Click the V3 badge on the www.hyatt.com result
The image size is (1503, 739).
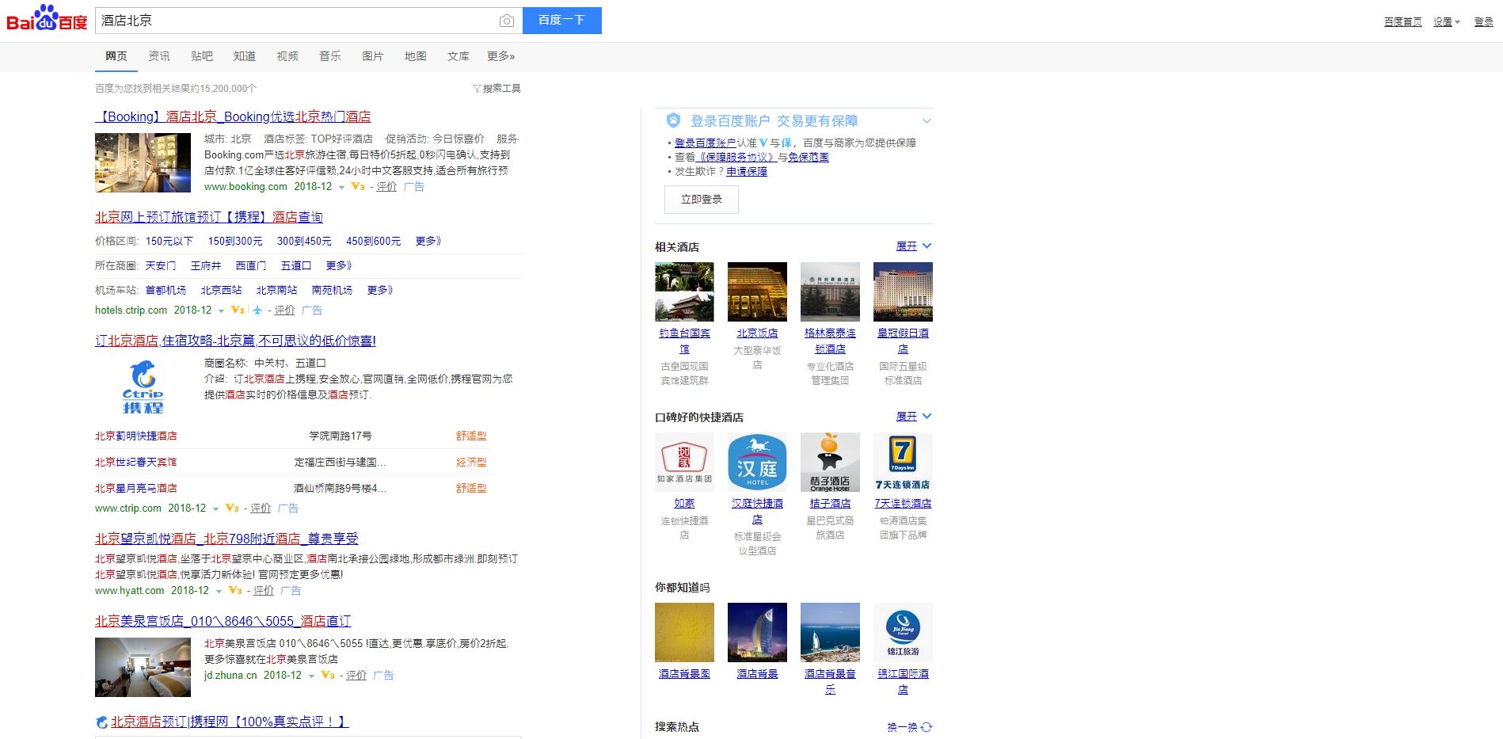click(235, 591)
